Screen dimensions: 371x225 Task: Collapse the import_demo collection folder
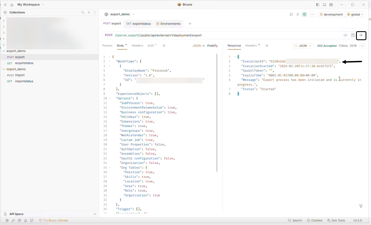click(4, 69)
